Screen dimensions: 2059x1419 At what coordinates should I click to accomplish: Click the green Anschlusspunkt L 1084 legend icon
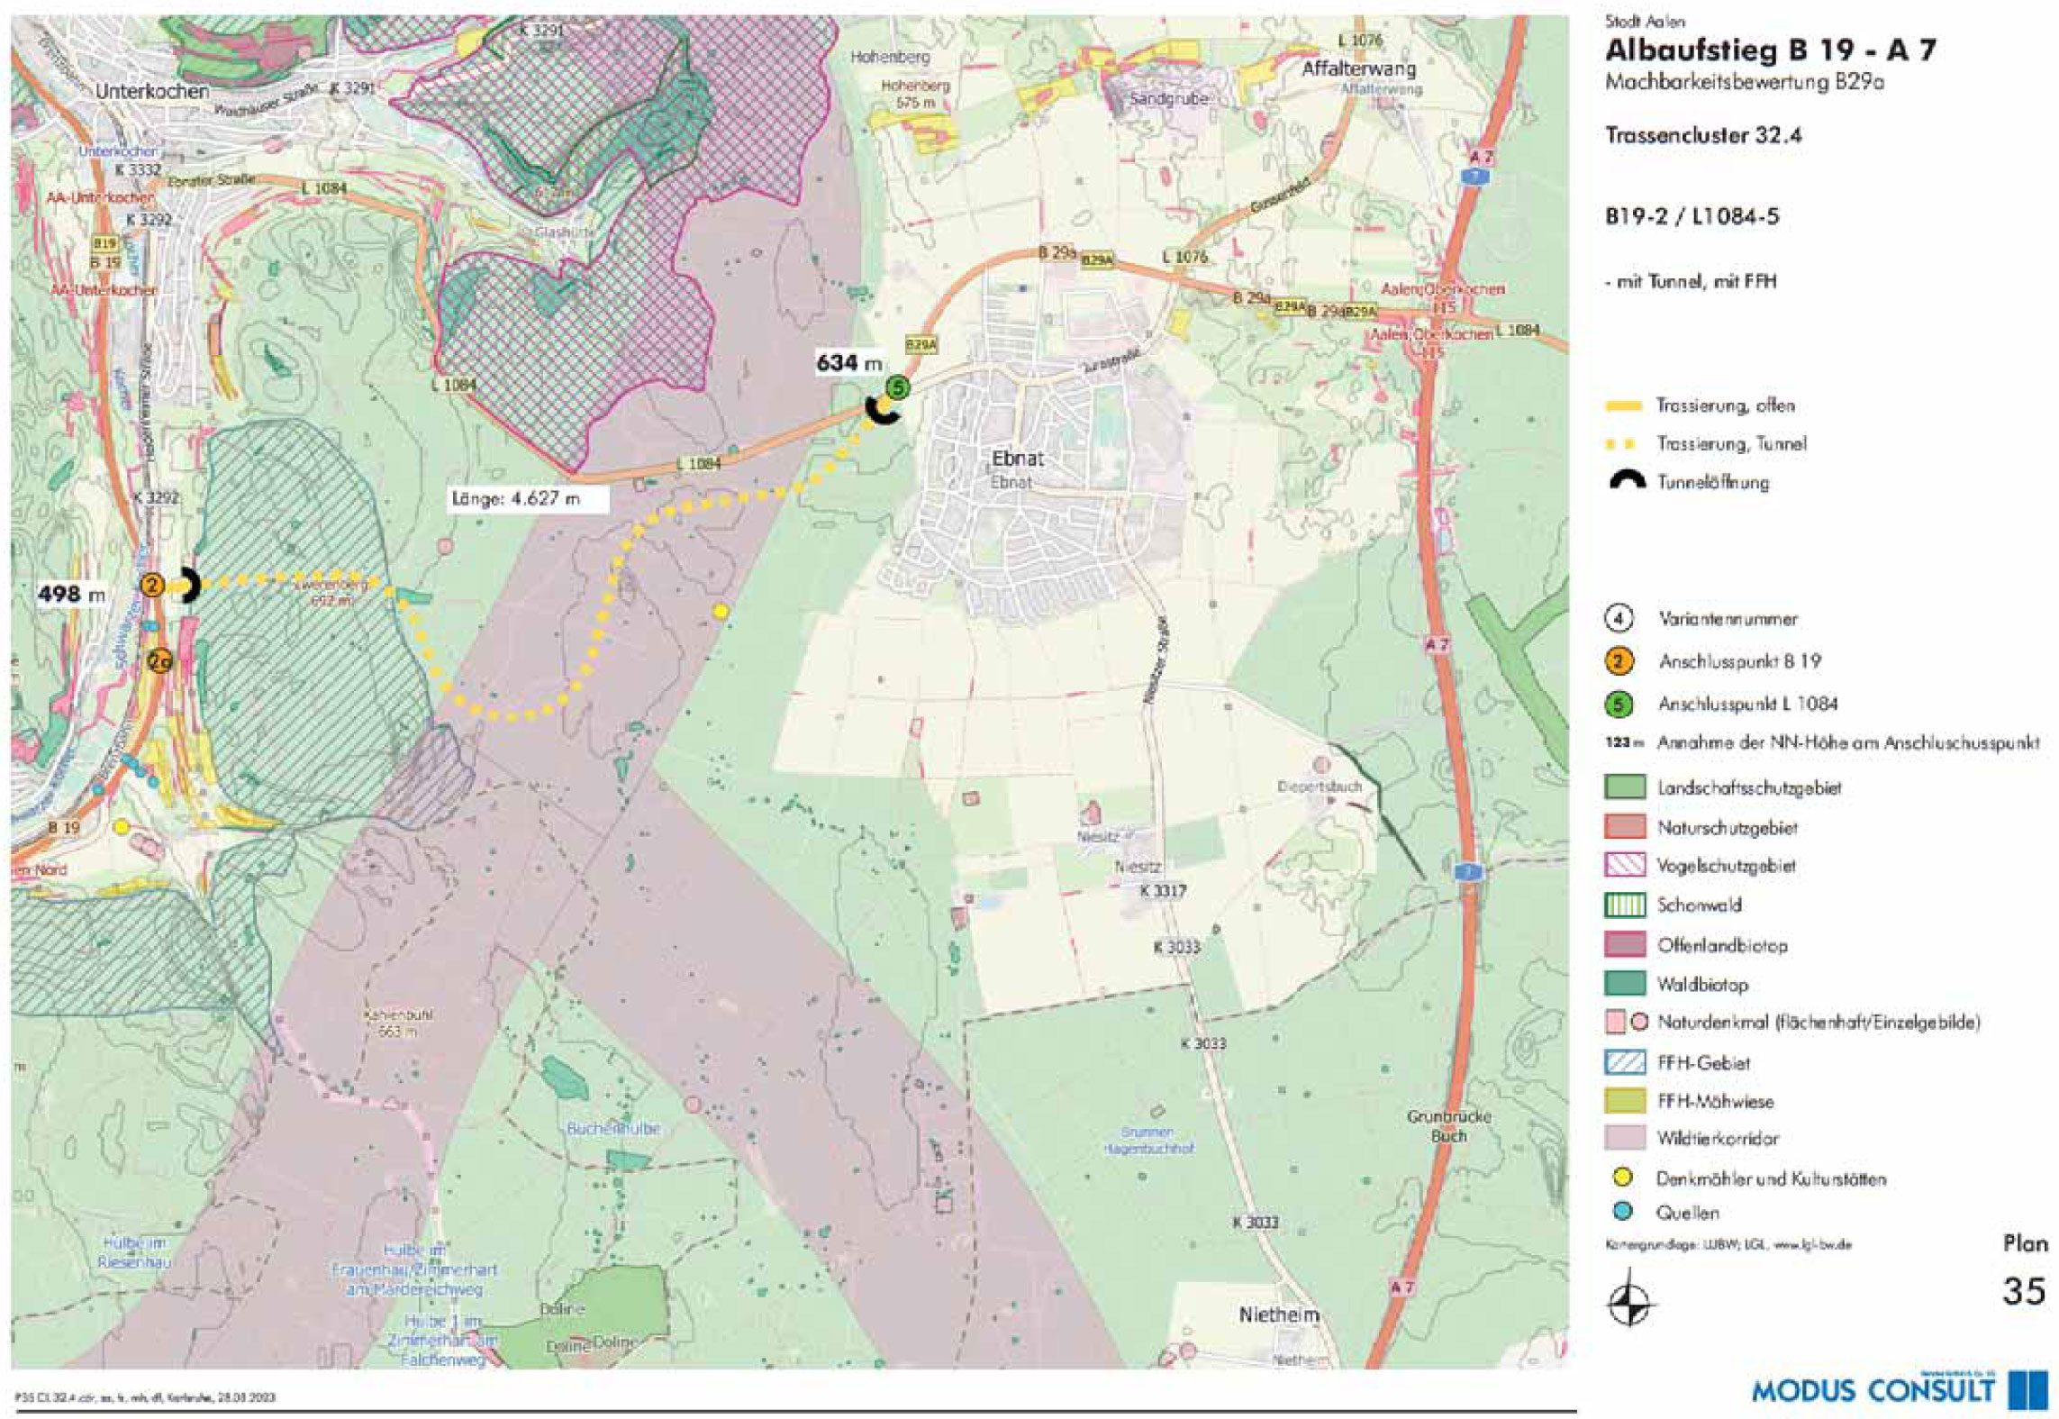[x=1619, y=705]
